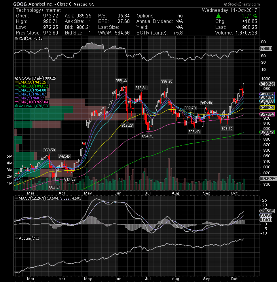The width and height of the screenshot is (277, 282).
Task: Click the VWAP value 984.56
Action: click(x=122, y=33)
